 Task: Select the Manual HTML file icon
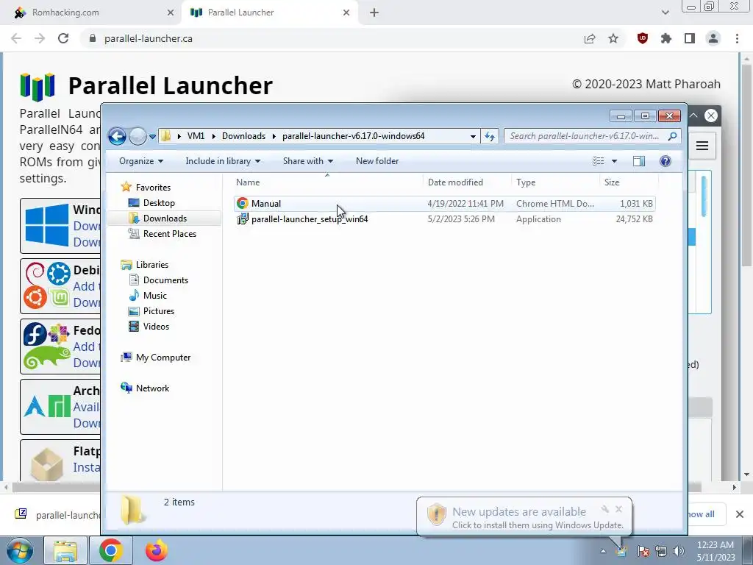tap(243, 203)
